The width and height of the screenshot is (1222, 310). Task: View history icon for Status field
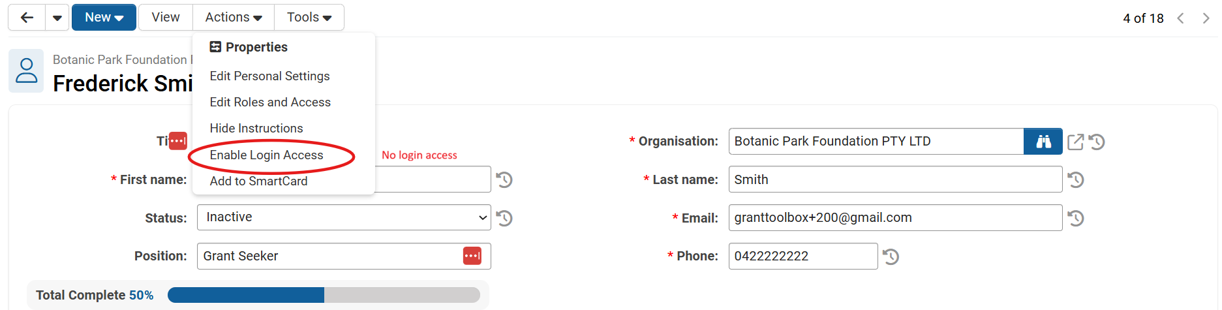coord(504,218)
